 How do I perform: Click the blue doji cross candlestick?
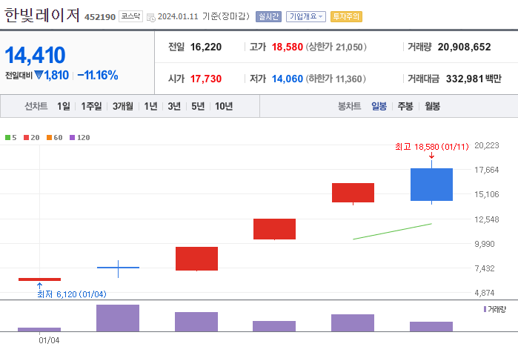tap(119, 268)
